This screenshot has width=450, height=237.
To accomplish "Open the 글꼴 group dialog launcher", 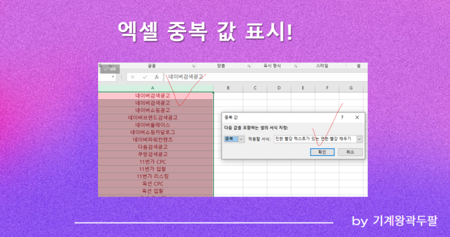I will tap(194, 66).
